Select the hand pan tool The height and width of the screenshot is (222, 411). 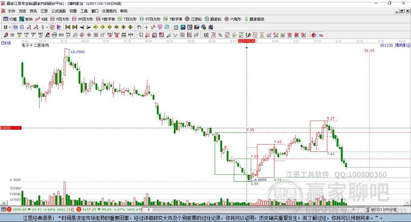point(139,27)
